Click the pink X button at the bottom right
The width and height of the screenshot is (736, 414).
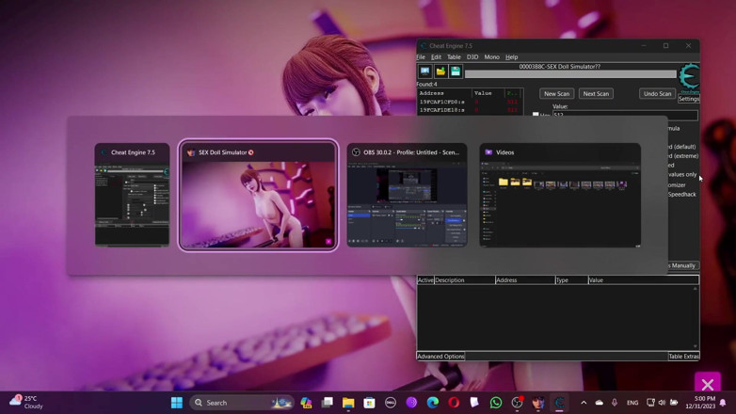tap(708, 385)
